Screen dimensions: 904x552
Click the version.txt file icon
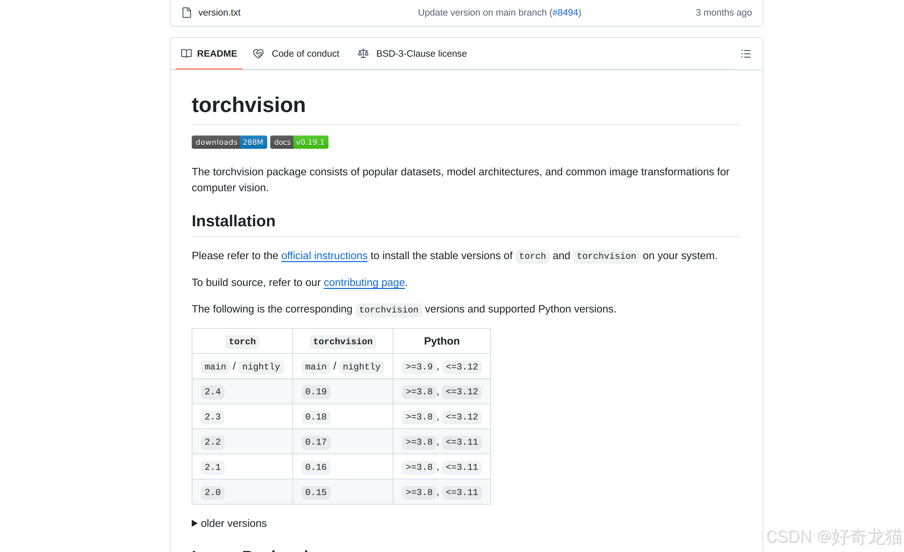(187, 13)
